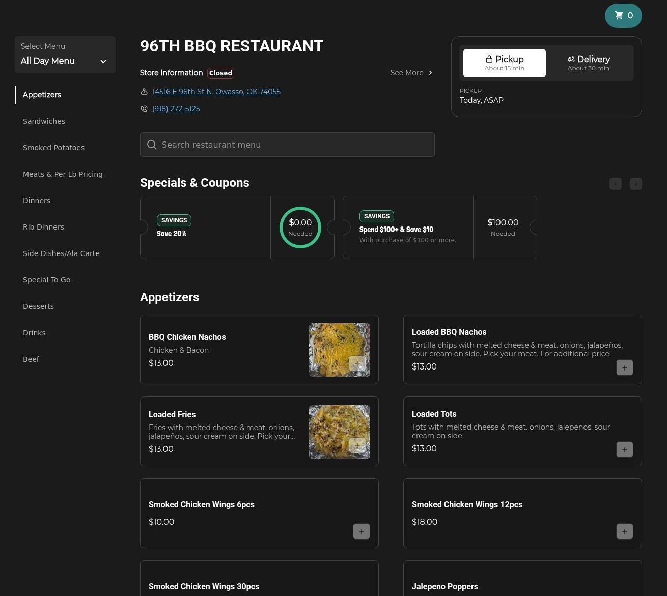667x596 pixels.
Task: Add Loaded Tots with plus icon
Action: pos(624,449)
